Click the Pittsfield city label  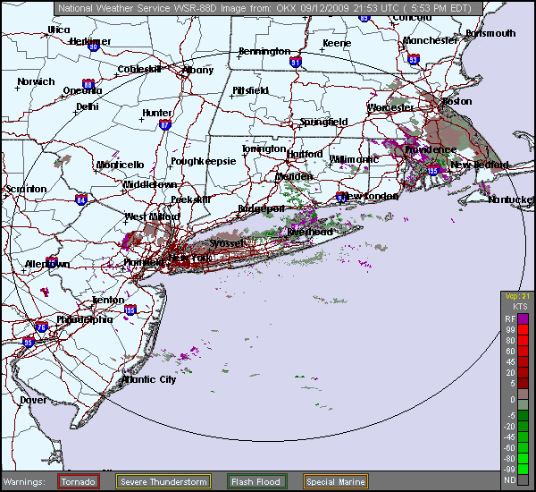coord(250,90)
